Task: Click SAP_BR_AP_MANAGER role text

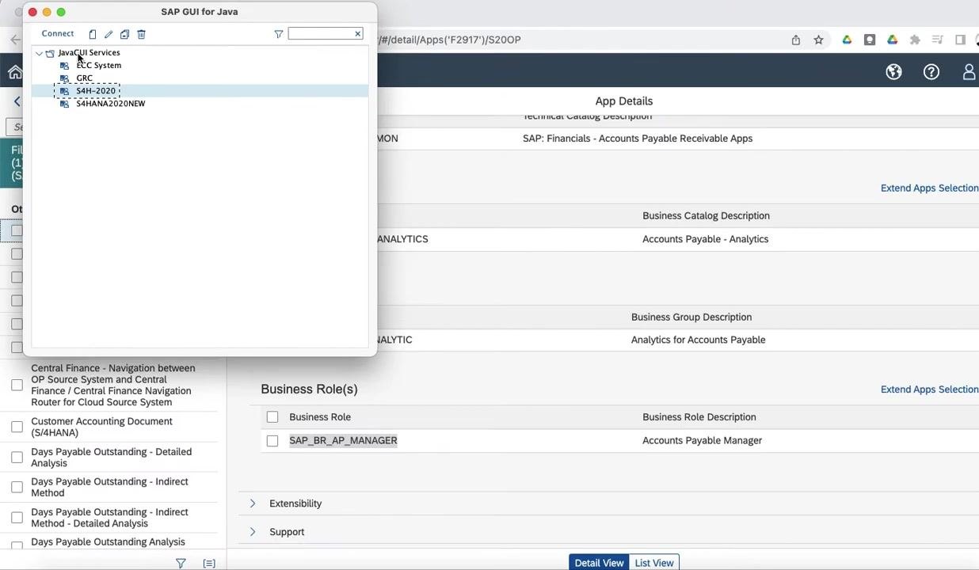Action: tap(343, 441)
